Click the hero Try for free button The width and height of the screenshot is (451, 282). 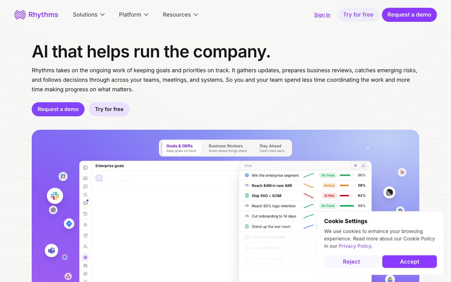(x=109, y=109)
